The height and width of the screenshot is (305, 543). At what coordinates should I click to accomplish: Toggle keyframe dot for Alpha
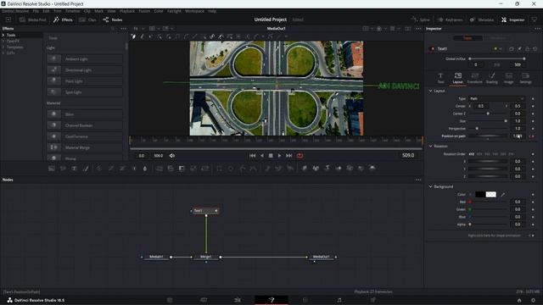(x=533, y=225)
